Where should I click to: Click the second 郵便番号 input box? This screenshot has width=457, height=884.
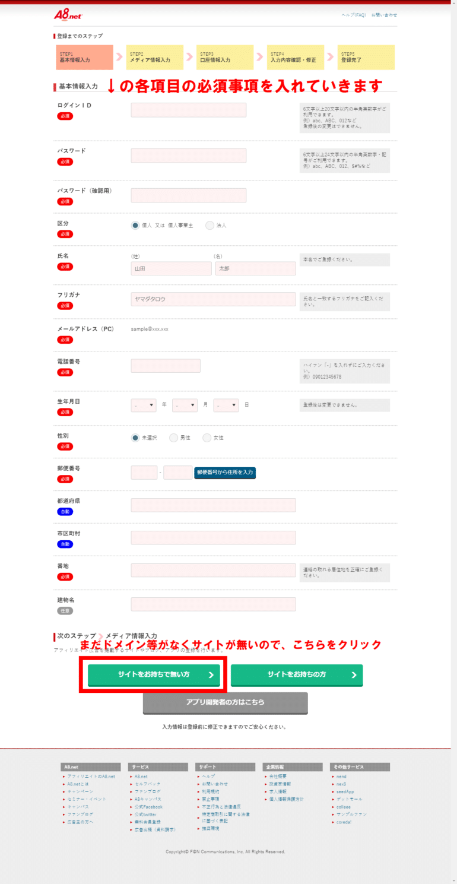click(177, 473)
